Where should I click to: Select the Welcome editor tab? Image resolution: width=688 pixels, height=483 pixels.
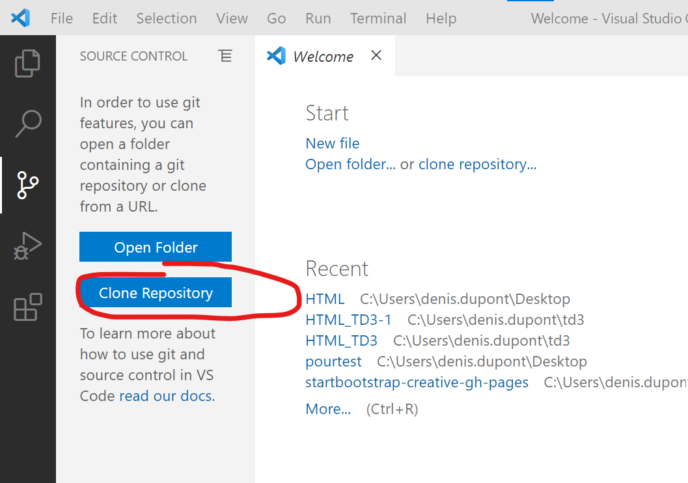tap(325, 56)
